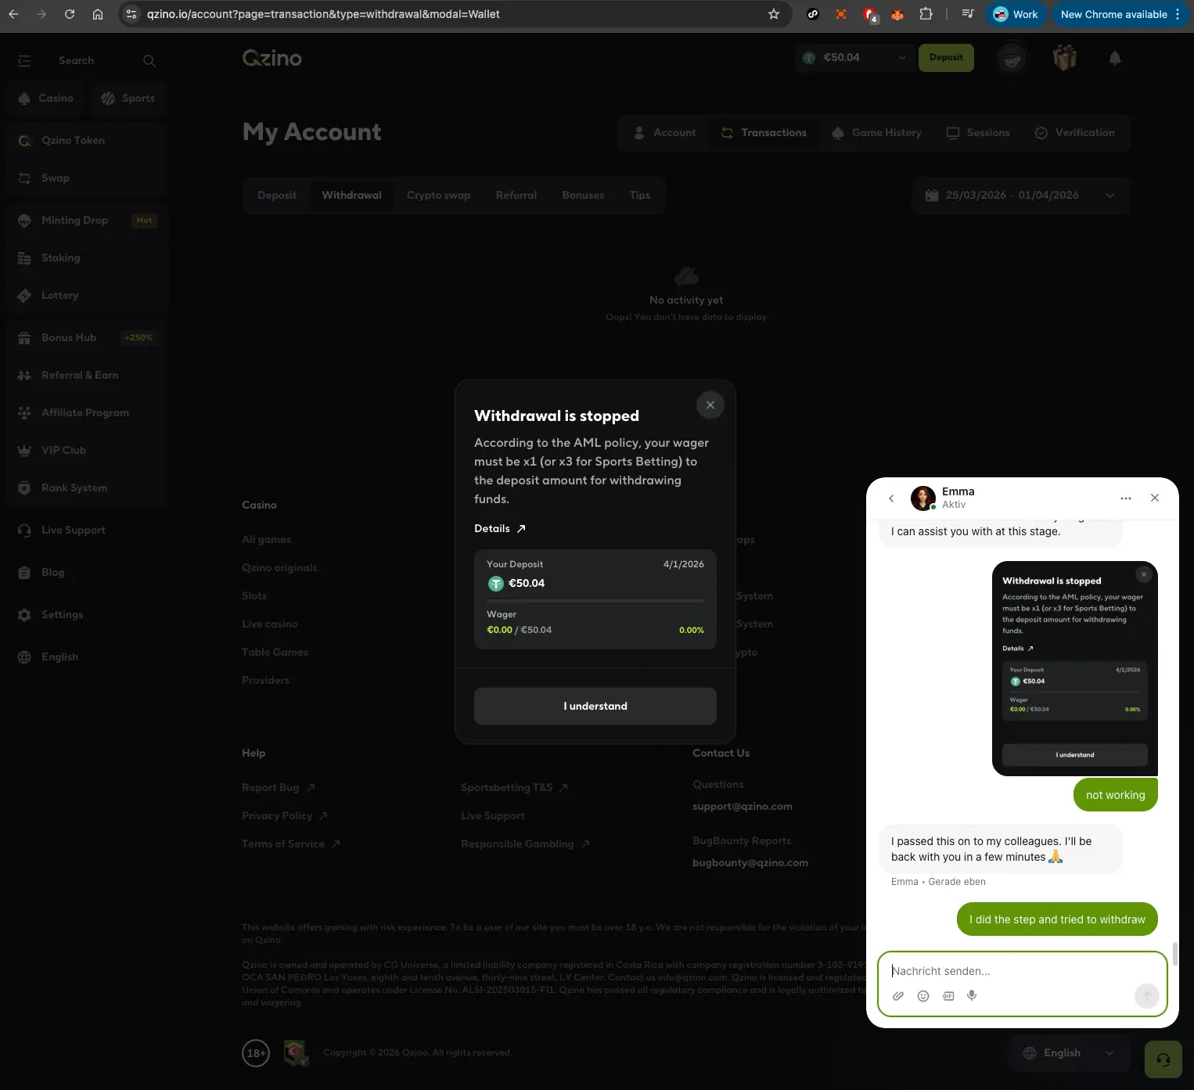Expand the €50.04 balance dropdown
This screenshot has width=1194, height=1090.
[x=901, y=58]
